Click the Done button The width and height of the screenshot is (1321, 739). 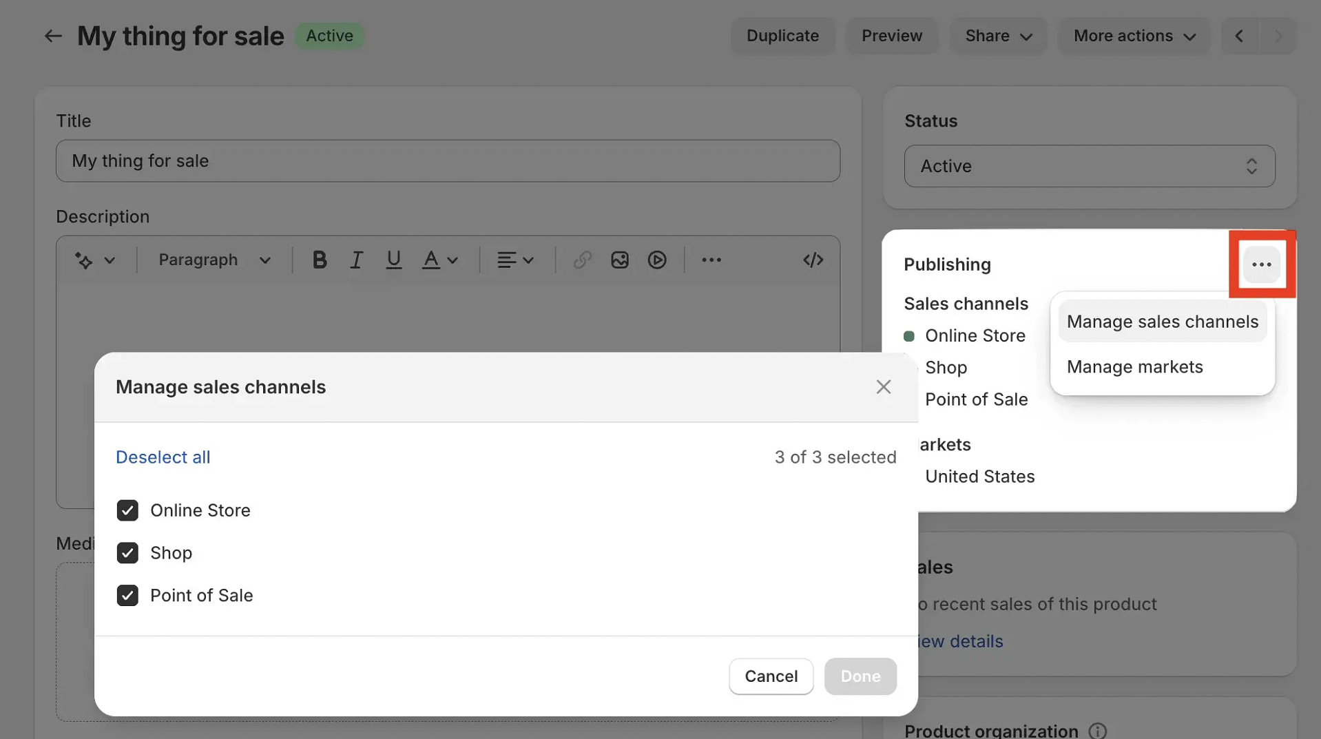(x=860, y=676)
